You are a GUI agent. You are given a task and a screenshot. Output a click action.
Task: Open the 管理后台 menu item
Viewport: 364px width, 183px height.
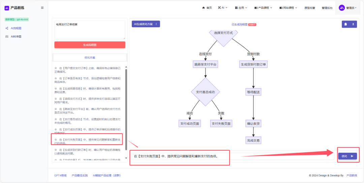[x=327, y=8]
